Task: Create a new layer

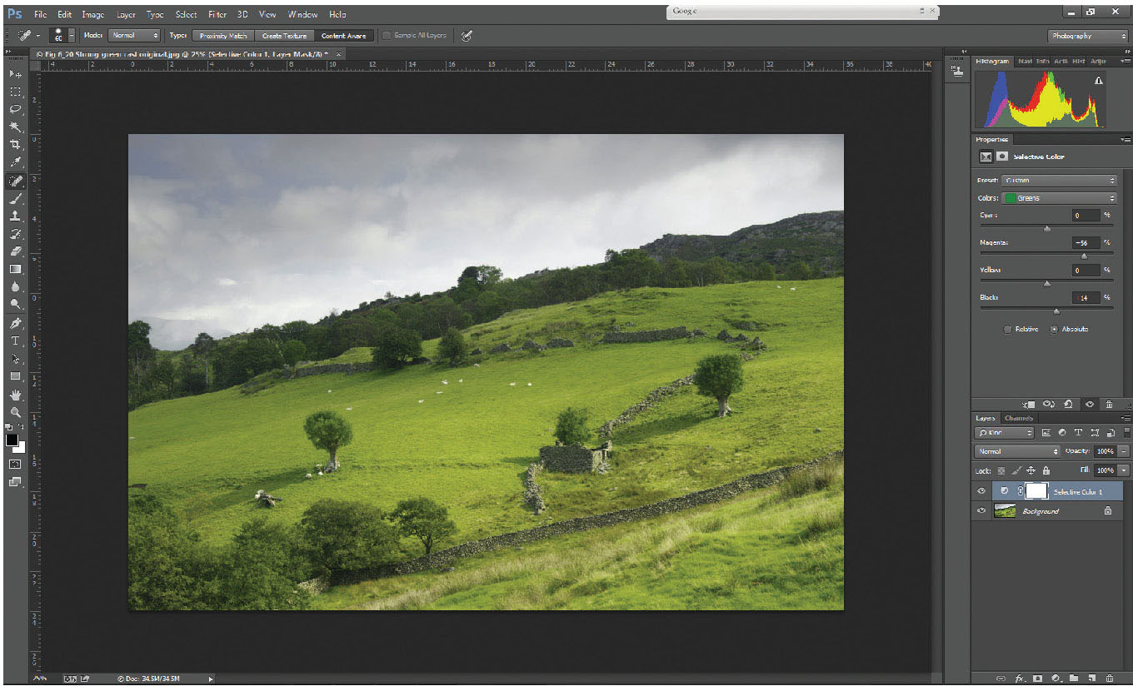Action: [1092, 679]
